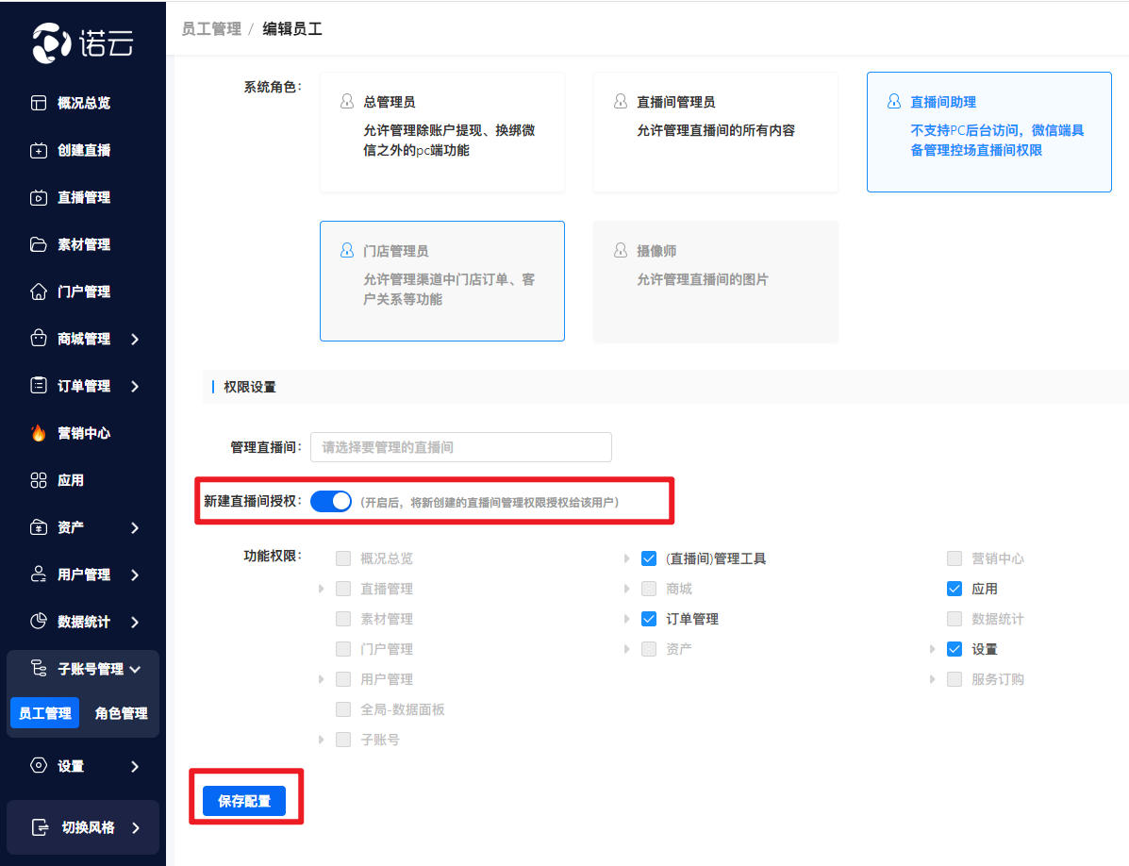1129x866 pixels.
Task: Click the 数据统计 pie chart icon
Action: click(39, 622)
